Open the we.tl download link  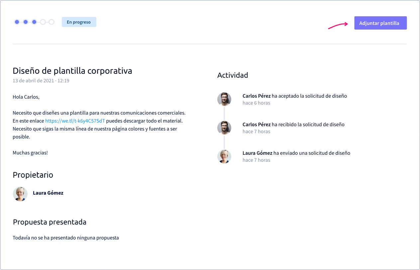75,121
